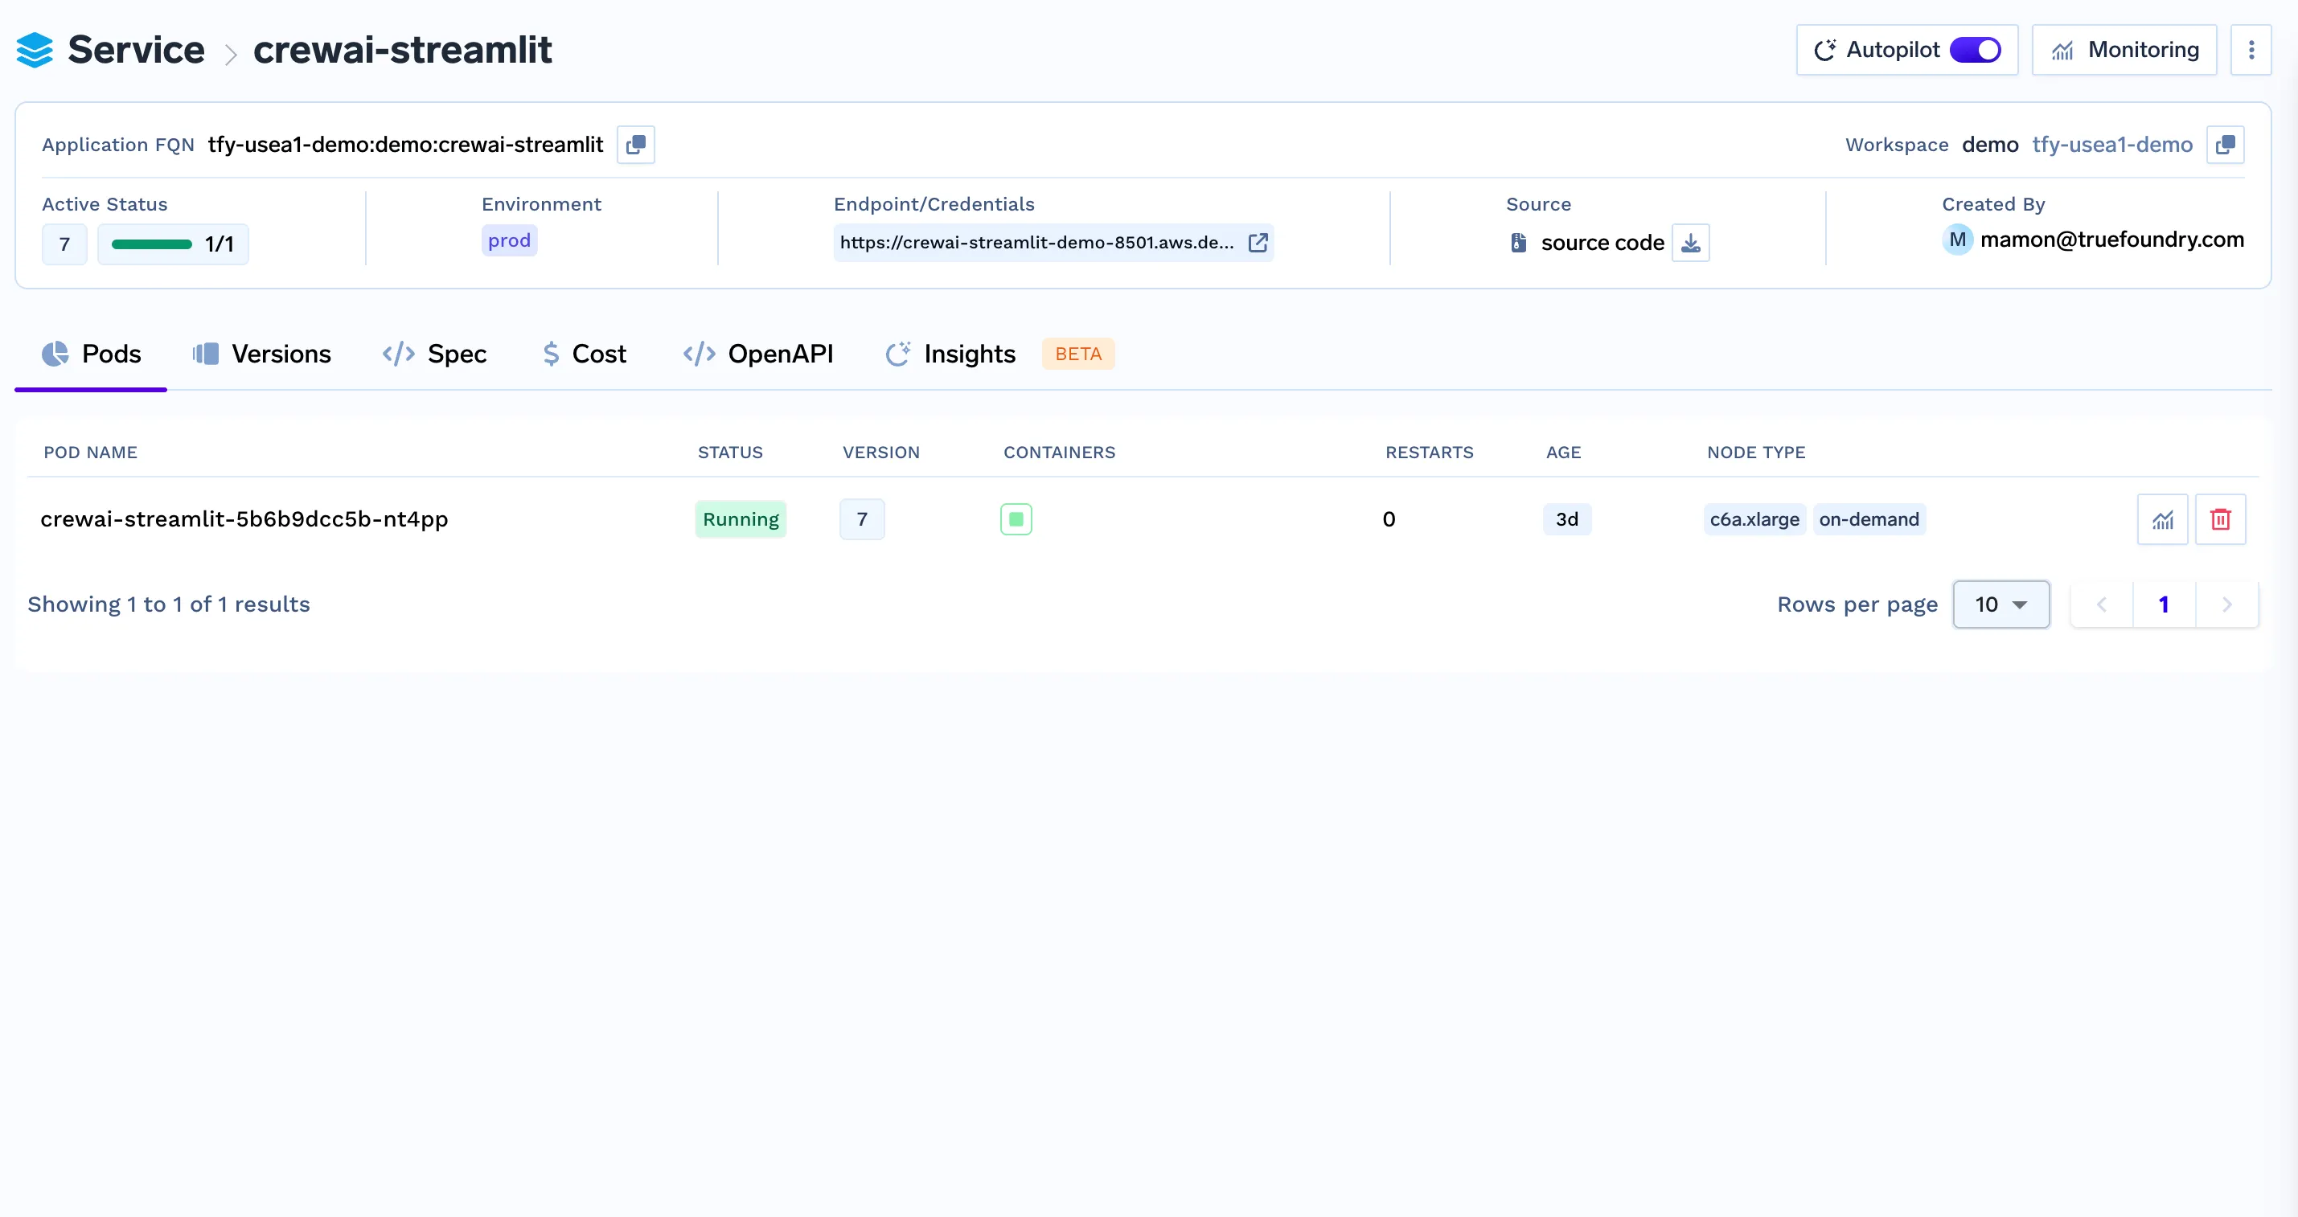Open the three-dot more options menu
Viewport: 2298px width, 1217px height.
2251,50
